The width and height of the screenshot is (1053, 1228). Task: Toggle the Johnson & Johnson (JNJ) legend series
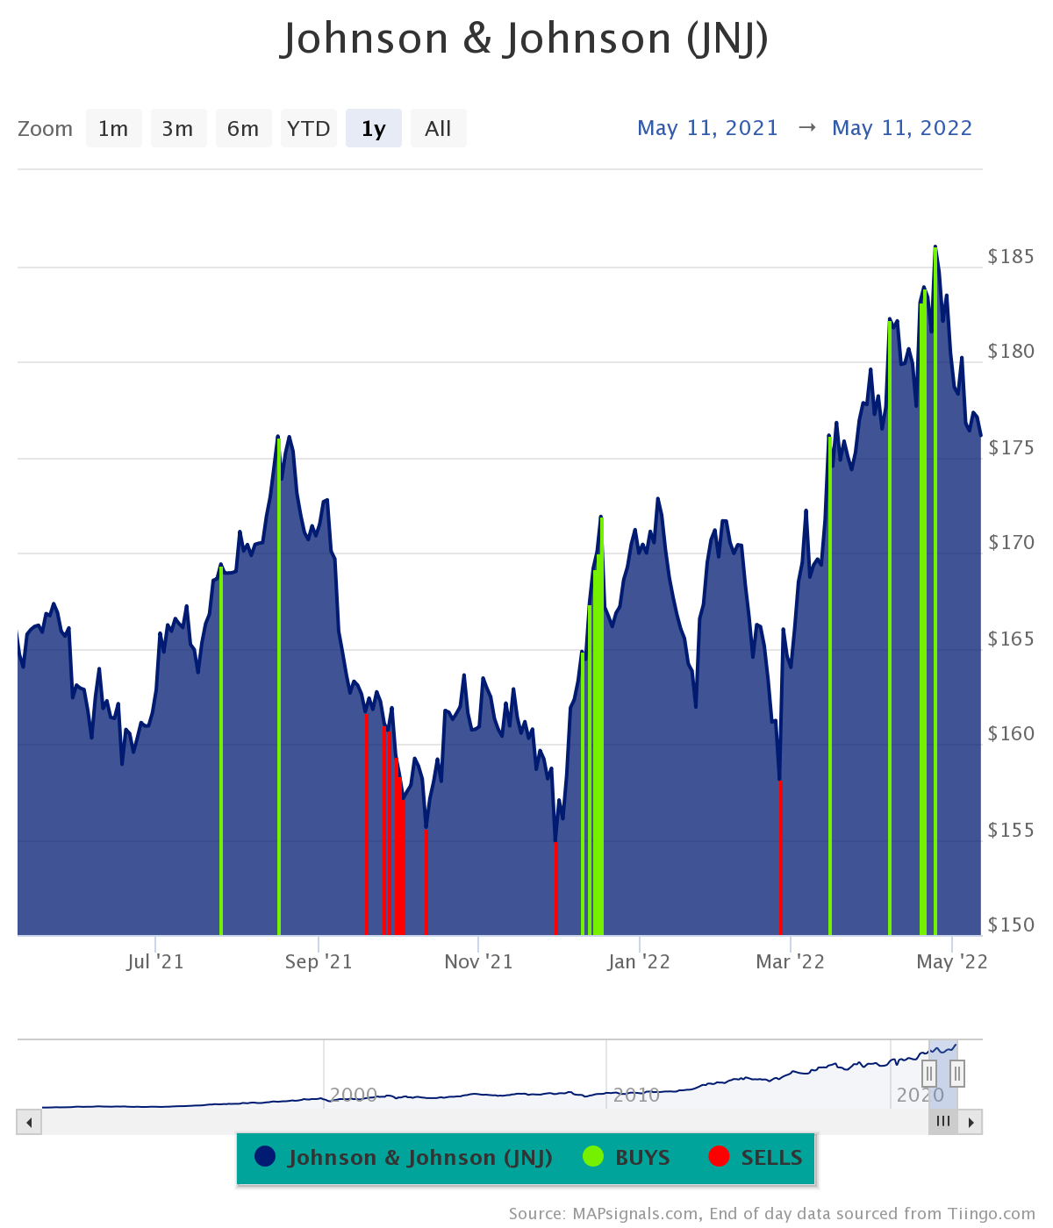pyautogui.click(x=404, y=1158)
